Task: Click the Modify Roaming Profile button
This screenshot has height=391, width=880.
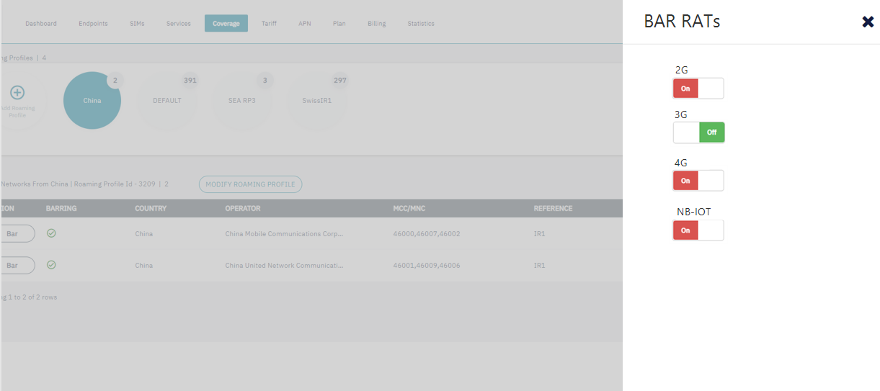Action: point(250,184)
